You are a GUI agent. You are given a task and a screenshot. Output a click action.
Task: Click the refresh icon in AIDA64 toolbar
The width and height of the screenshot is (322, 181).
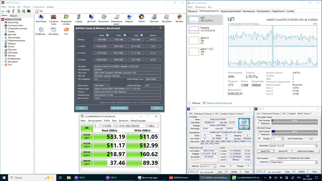coord(19,11)
